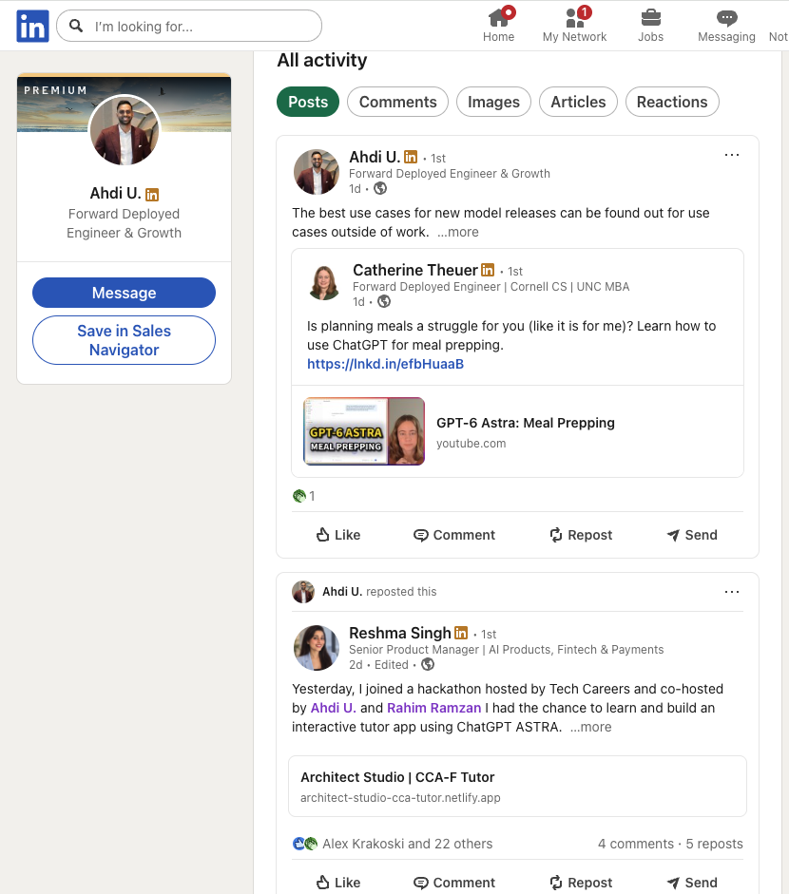Click reaction icons next to Alex Krakoski
This screenshot has height=894, width=789.
304,844
